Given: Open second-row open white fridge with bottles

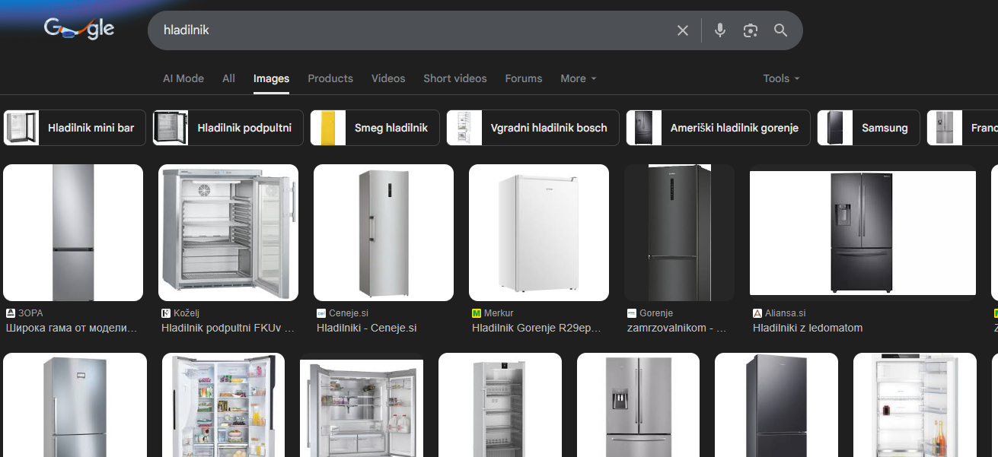Looking at the screenshot, I should [914, 405].
